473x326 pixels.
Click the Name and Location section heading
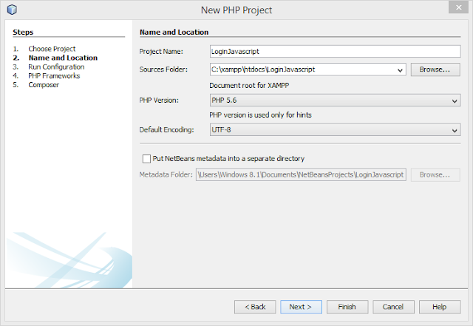(x=174, y=32)
